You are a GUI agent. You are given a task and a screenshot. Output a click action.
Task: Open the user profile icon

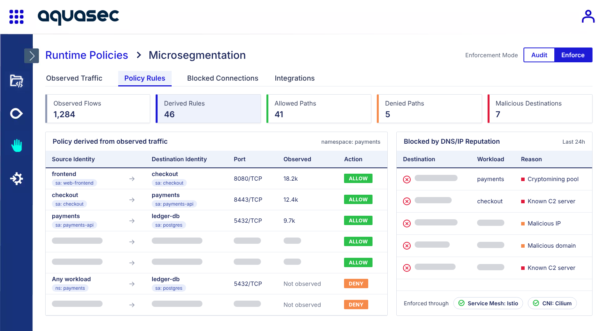[588, 16]
